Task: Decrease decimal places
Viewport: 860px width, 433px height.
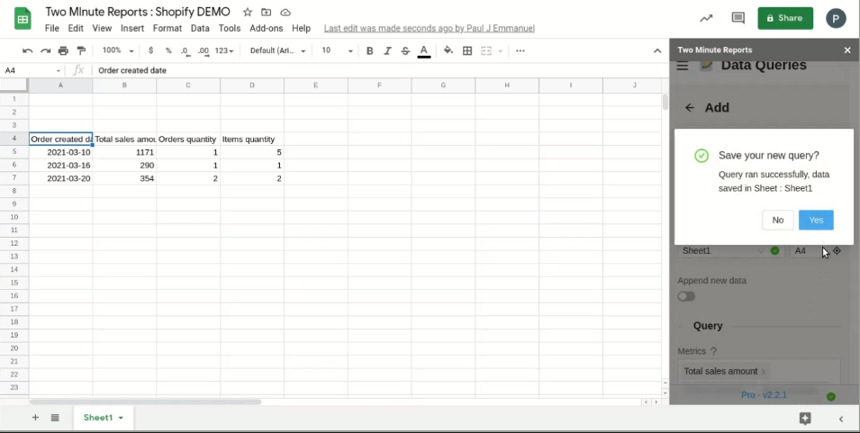Action: [x=186, y=50]
